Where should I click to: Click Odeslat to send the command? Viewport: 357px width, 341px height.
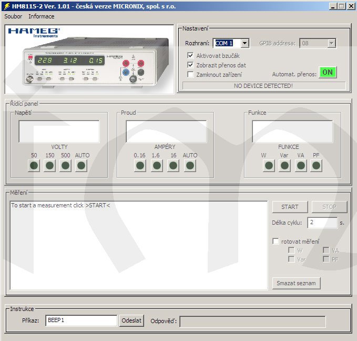click(x=131, y=320)
